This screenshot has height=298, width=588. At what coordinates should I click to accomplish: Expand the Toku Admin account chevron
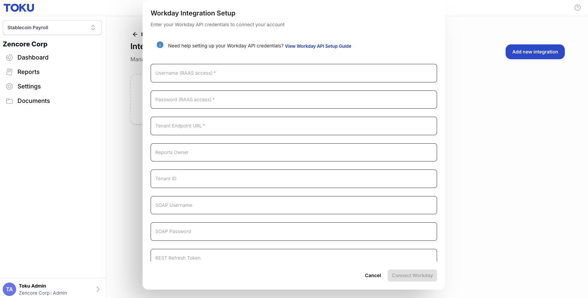pyautogui.click(x=98, y=289)
